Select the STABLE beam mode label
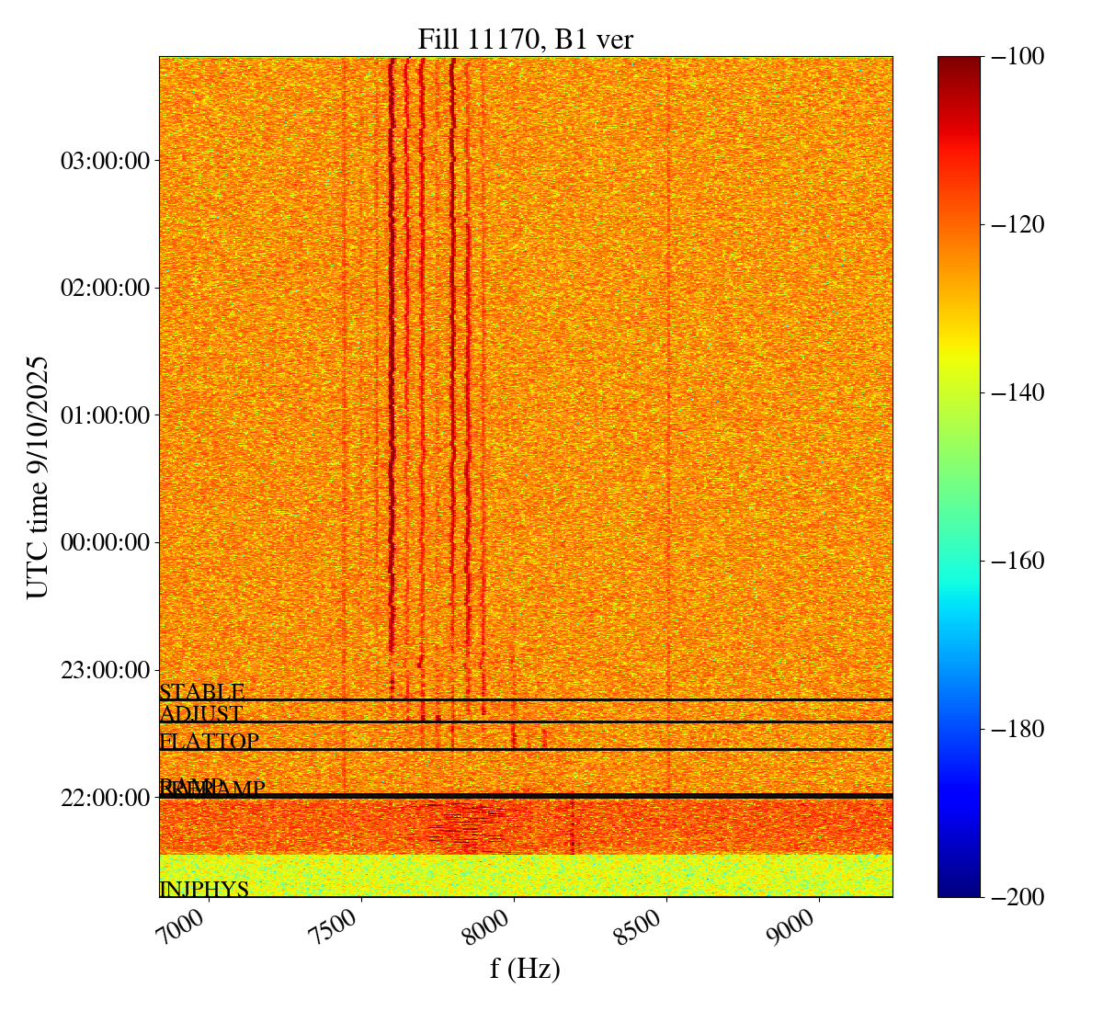This screenshot has width=1103, height=1011. click(201, 692)
